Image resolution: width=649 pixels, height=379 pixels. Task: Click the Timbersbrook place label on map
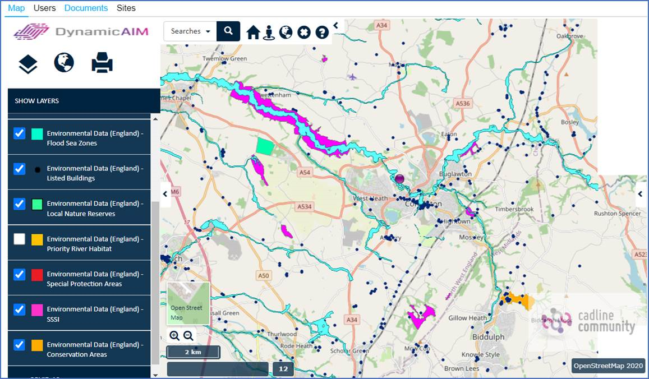[514, 209]
